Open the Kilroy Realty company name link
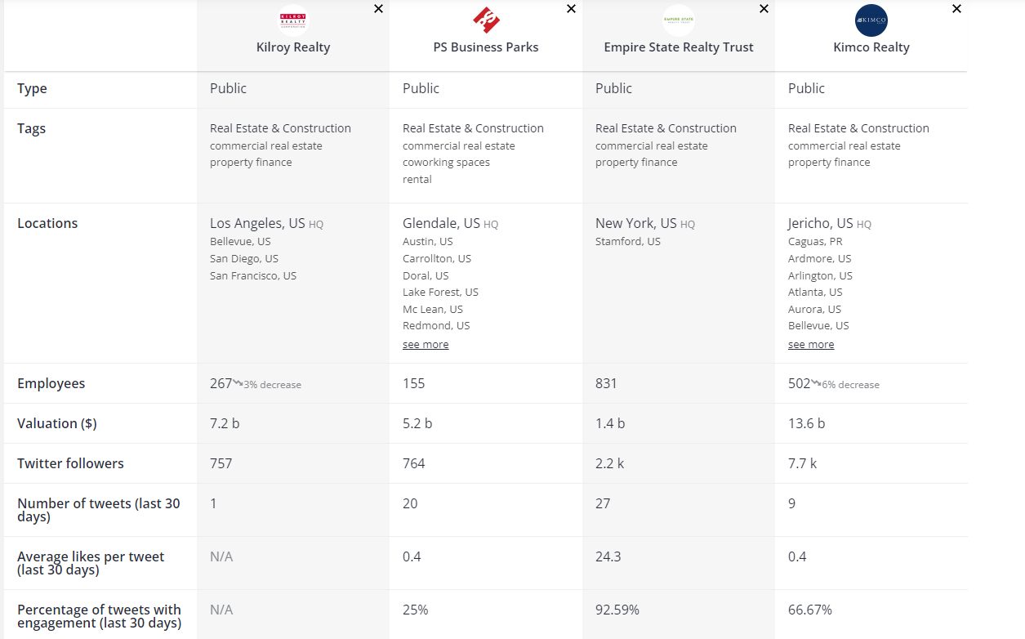The image size is (1025, 639). coord(293,47)
